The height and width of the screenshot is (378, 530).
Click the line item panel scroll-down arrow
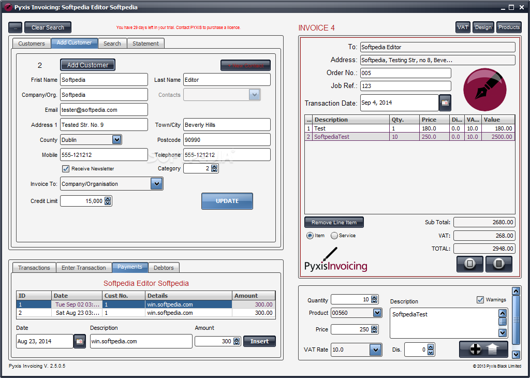pyautogui.click(x=516, y=354)
